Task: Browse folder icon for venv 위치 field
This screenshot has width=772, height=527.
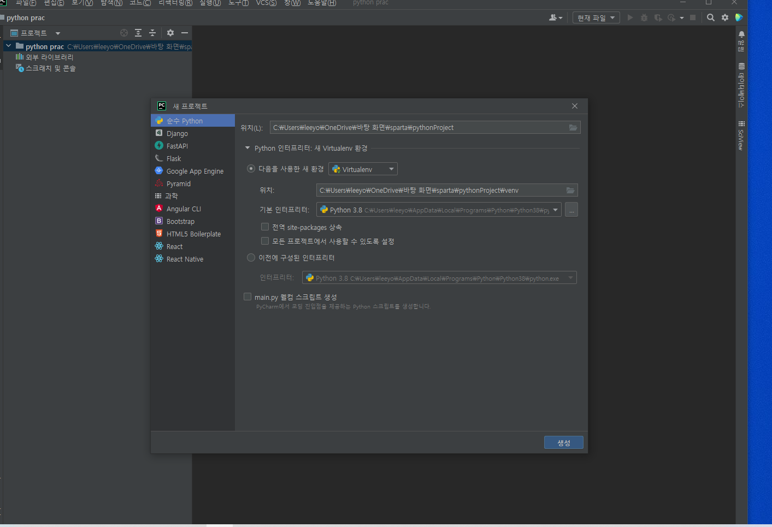Action: 570,190
